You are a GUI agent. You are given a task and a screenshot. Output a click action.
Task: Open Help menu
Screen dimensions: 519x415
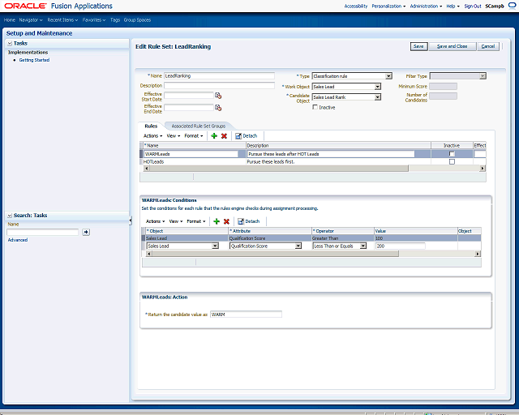(453, 6)
